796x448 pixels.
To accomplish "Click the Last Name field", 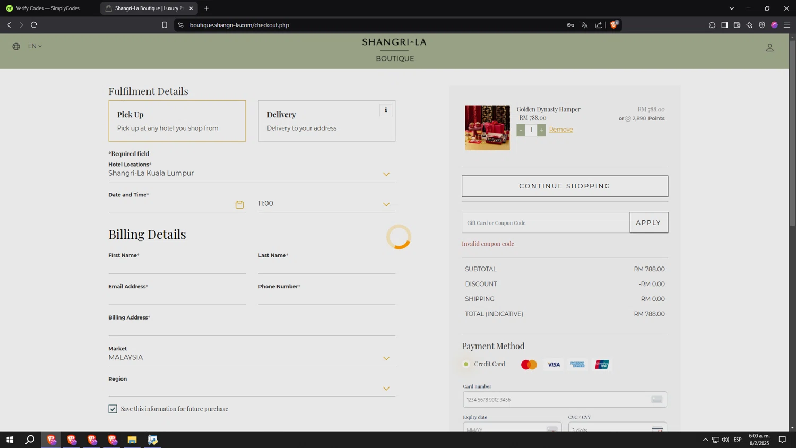I will pos(327,266).
